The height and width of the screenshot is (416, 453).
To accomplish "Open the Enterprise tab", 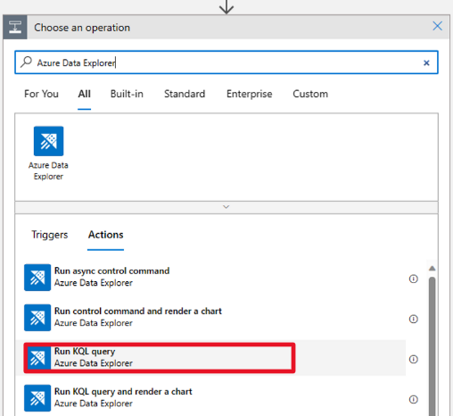I will click(250, 94).
